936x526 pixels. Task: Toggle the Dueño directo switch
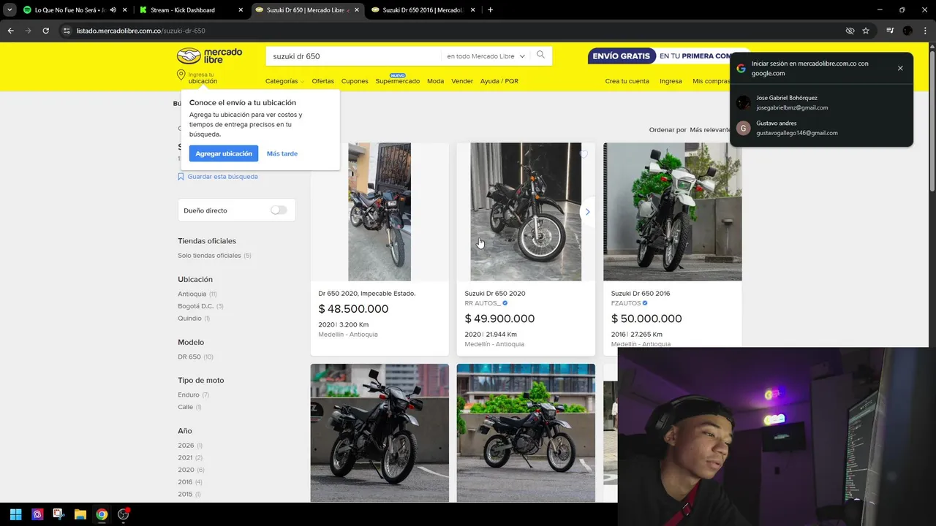(x=279, y=210)
